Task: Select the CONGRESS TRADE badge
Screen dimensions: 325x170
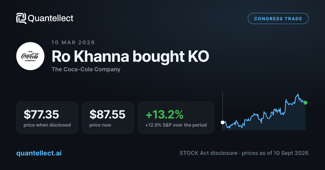Action: pos(278,19)
